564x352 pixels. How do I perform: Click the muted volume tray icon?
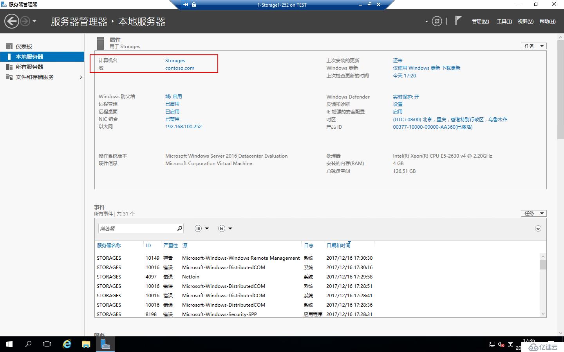[x=501, y=345]
